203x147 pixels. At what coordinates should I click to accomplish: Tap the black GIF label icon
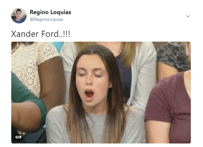18,137
